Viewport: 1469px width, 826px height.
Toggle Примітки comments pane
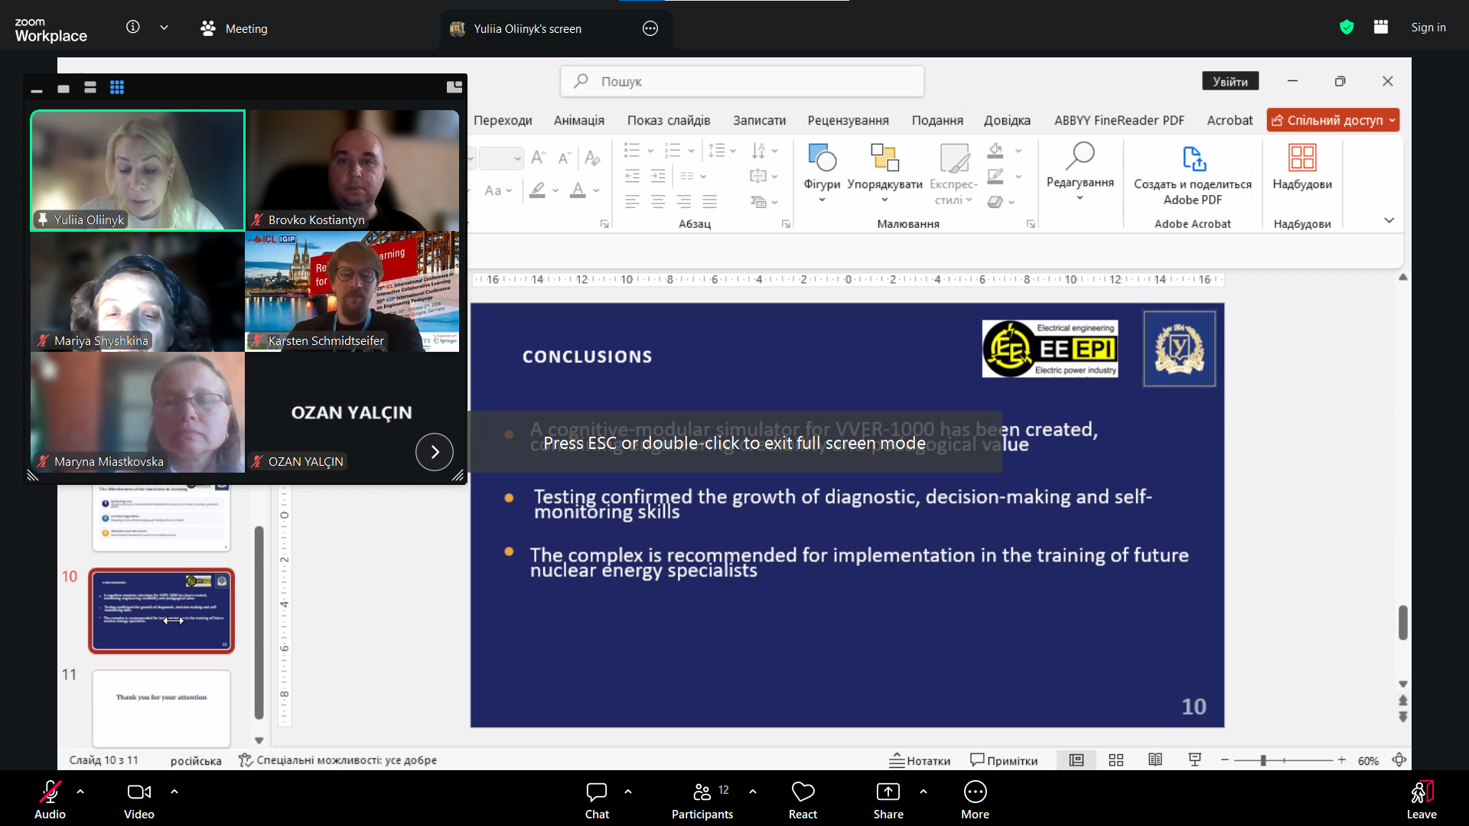tap(1004, 760)
